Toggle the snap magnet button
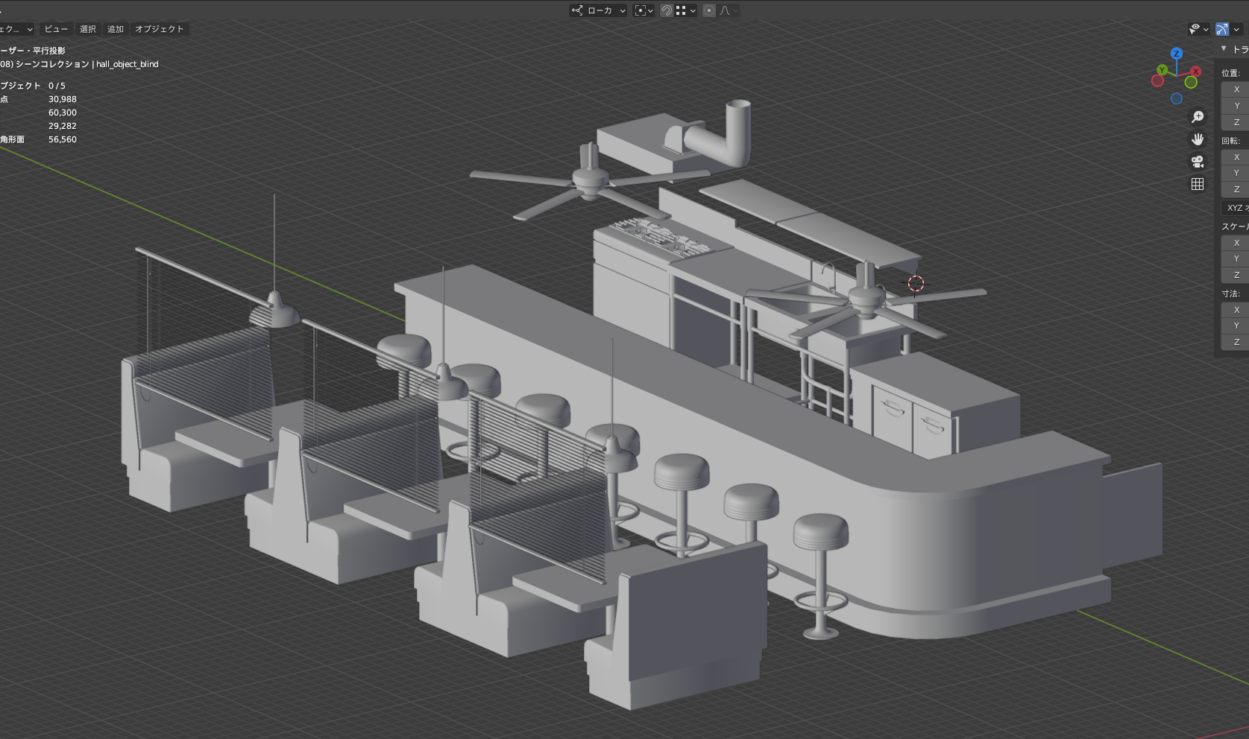Screen dimensions: 1249x739 [x=667, y=10]
